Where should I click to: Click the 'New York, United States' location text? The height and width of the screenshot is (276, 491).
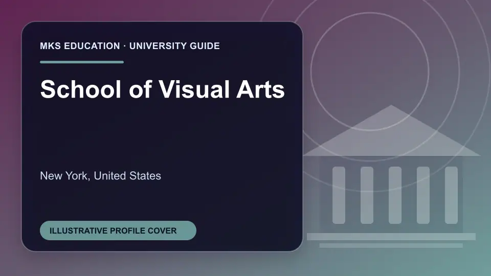point(101,176)
